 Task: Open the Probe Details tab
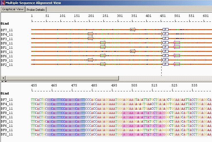36,10
